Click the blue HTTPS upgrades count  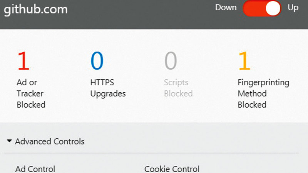[x=97, y=61]
